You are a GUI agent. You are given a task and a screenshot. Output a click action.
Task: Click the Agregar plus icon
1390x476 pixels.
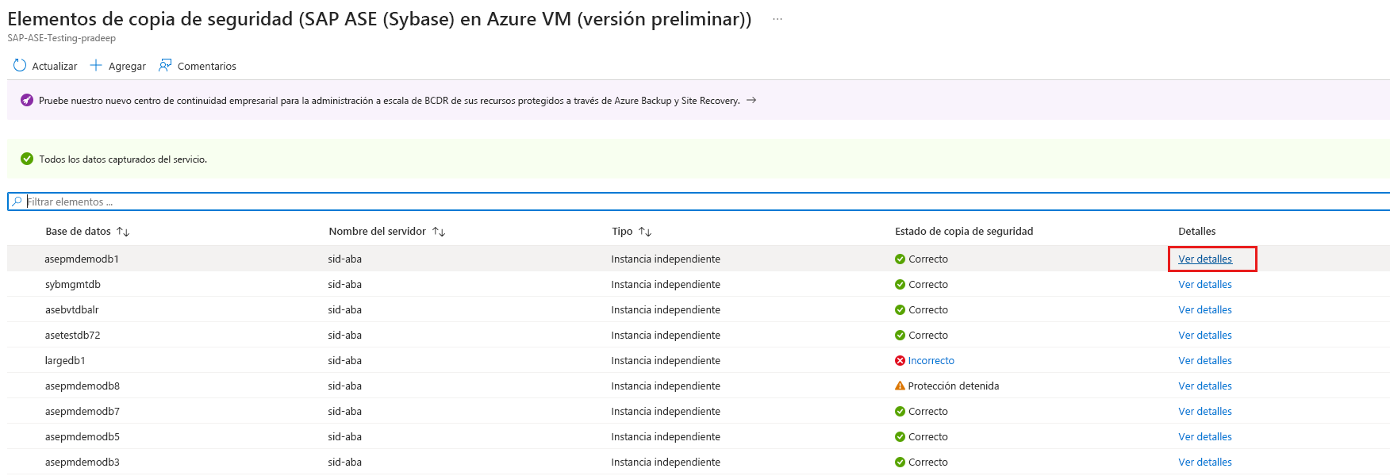pyautogui.click(x=96, y=66)
